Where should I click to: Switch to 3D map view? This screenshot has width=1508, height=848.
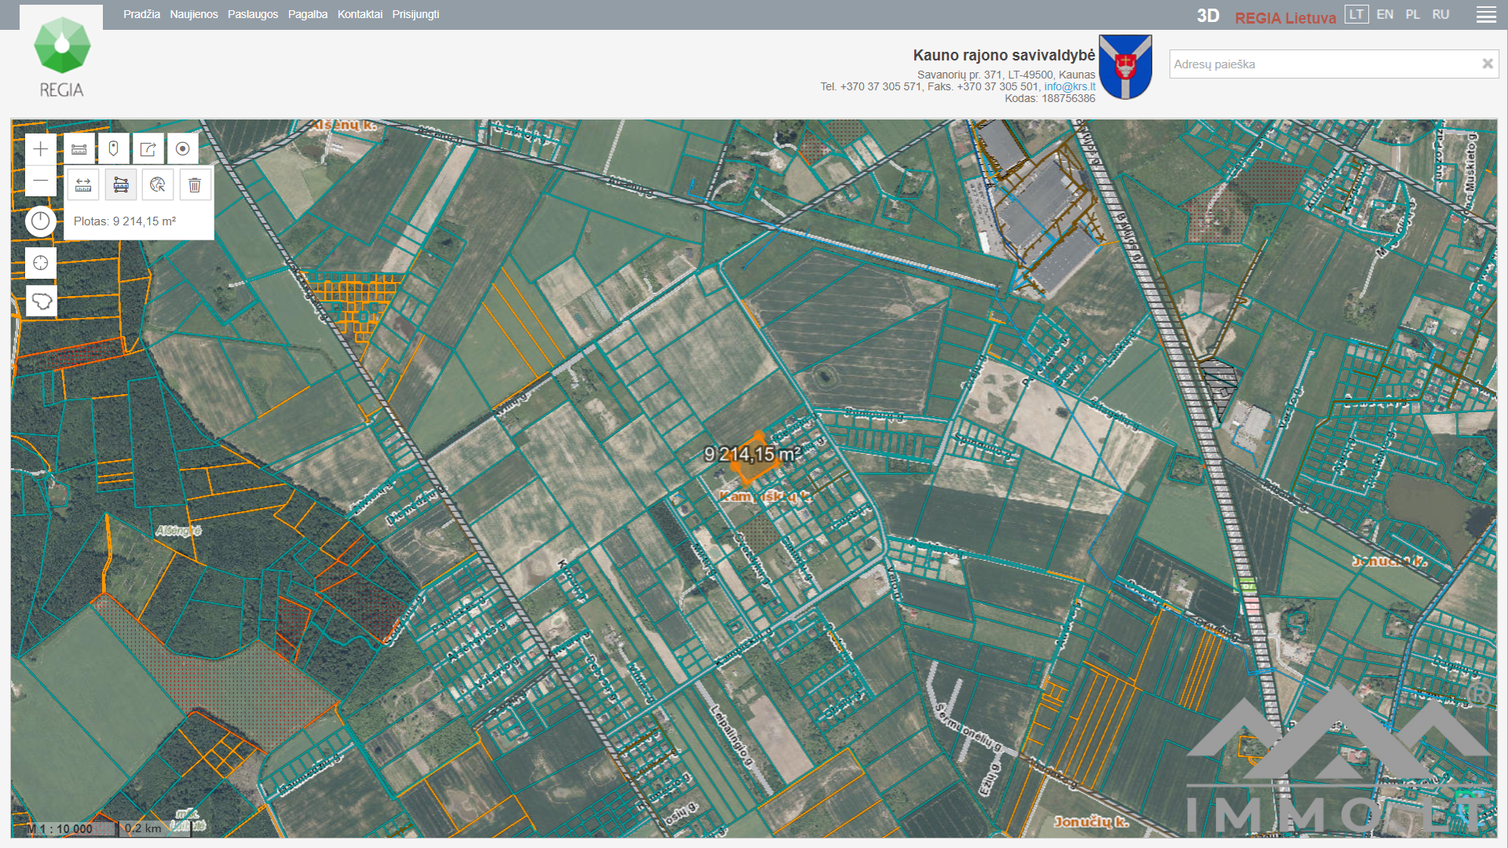click(x=1207, y=16)
